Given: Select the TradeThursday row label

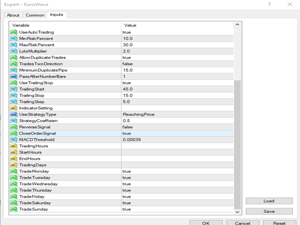Looking at the screenshot, I should pyautogui.click(x=36, y=190).
